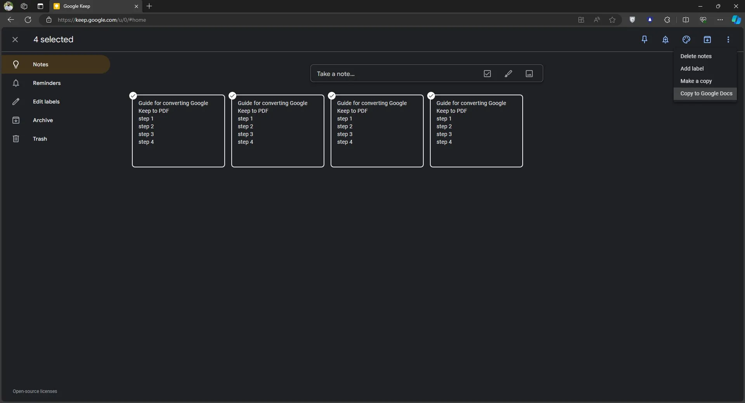Viewport: 745px width, 403px height.
Task: Archive the selected notes from toolbar
Action: point(707,40)
